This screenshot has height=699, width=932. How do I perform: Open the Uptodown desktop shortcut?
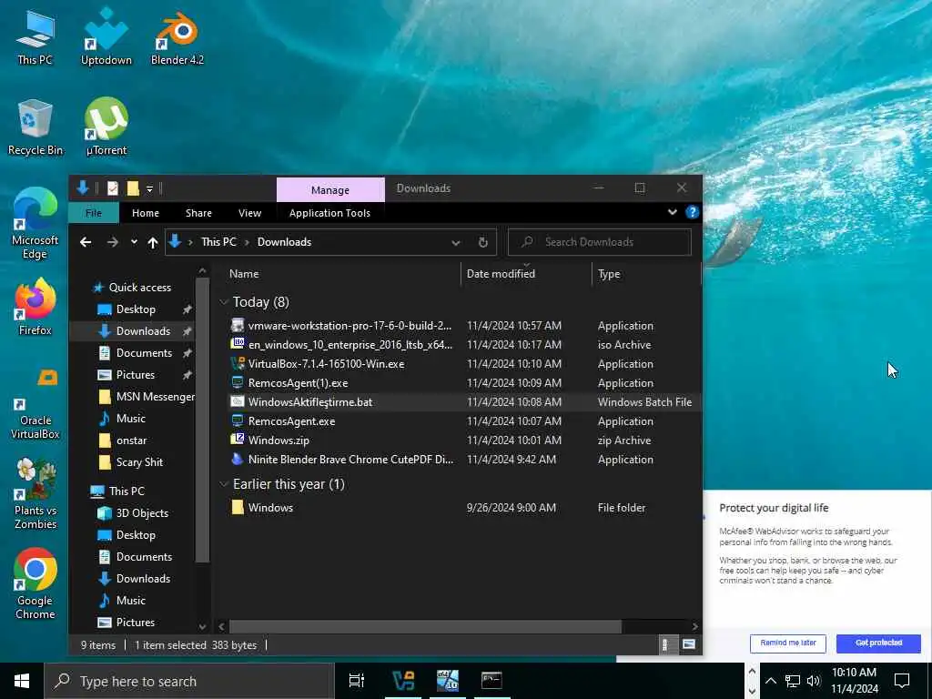pyautogui.click(x=106, y=36)
